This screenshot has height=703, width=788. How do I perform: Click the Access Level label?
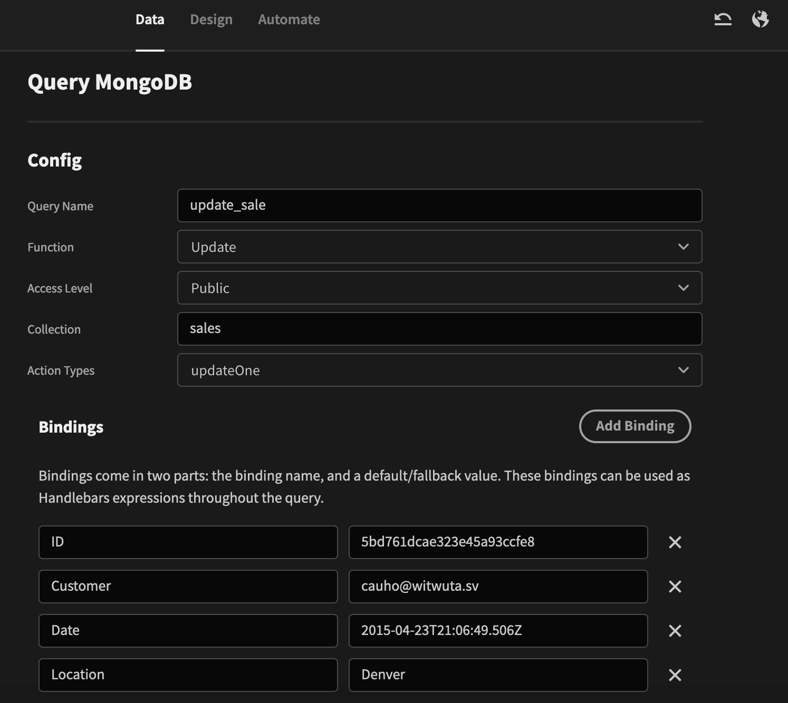click(60, 288)
